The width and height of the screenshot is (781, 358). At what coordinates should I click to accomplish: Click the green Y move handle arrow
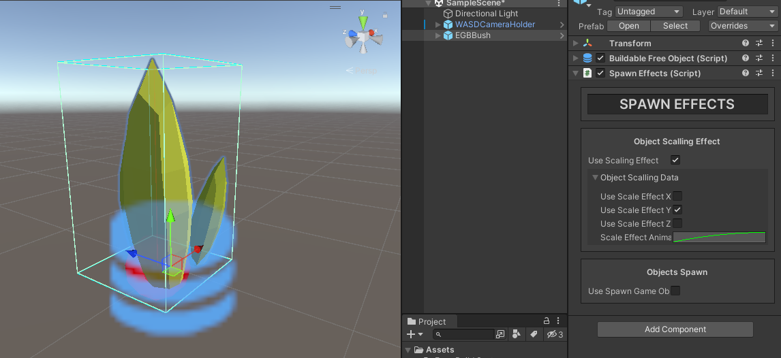tap(170, 216)
